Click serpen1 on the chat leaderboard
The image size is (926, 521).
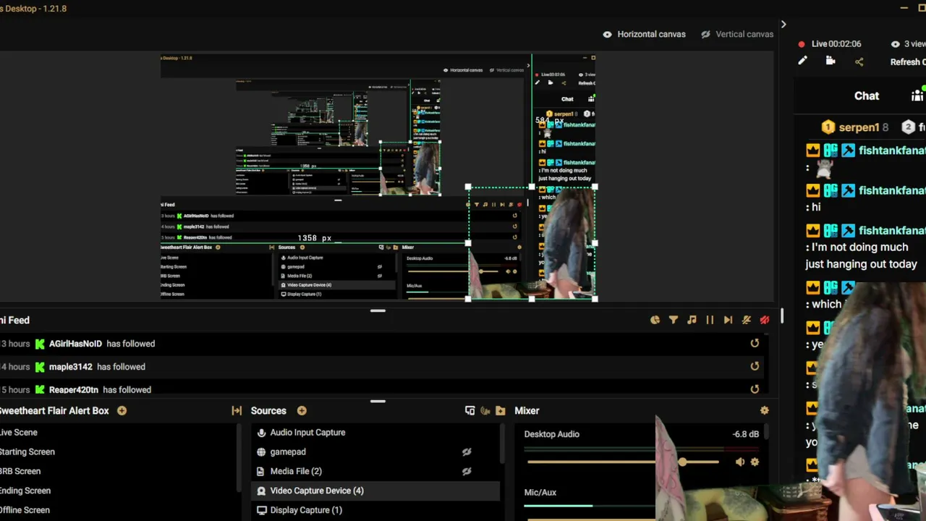(859, 127)
